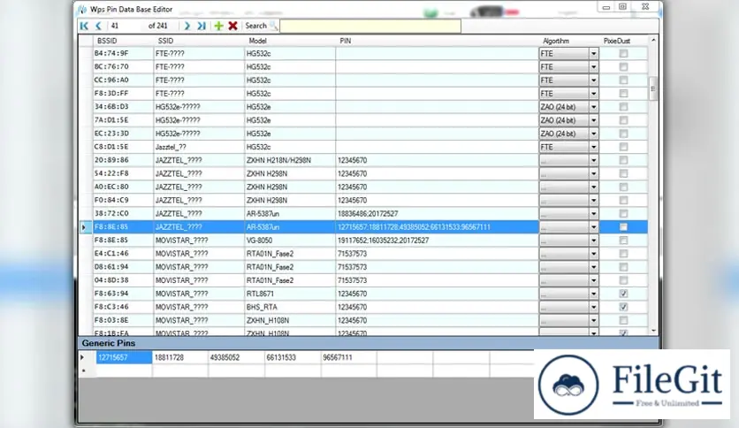739x428 pixels.
Task: Sort by the Model column header
Action: [x=257, y=41]
